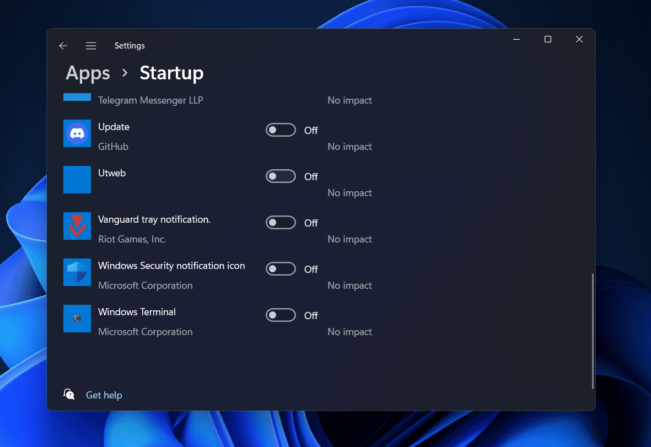This screenshot has height=447, width=651.
Task: Maximize the Settings window
Action: click(x=547, y=39)
